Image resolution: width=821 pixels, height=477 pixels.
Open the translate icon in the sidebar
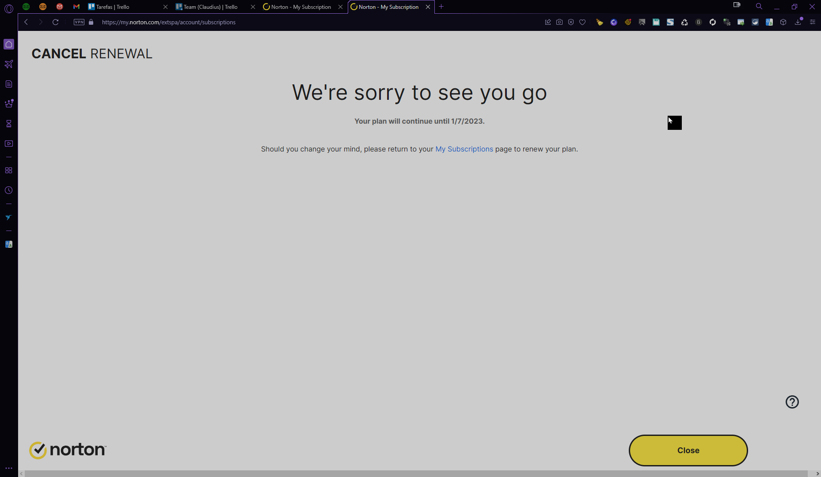[9, 244]
